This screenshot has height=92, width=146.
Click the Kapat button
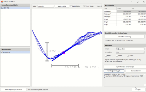click(x=139, y=89)
